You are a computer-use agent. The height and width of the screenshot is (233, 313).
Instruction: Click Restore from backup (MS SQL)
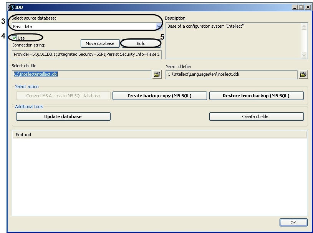point(256,96)
